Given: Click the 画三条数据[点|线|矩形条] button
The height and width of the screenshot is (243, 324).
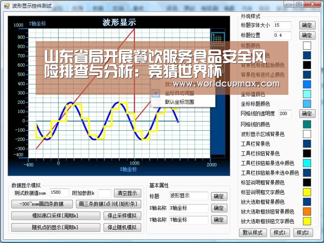Looking at the screenshot, I should click(x=108, y=204).
